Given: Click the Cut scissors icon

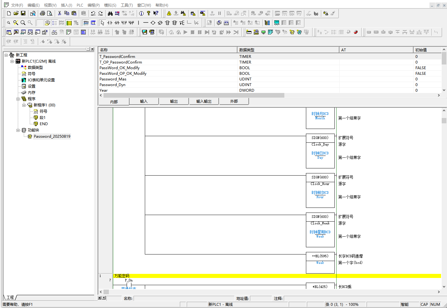Looking at the screenshot, I should point(59,13).
